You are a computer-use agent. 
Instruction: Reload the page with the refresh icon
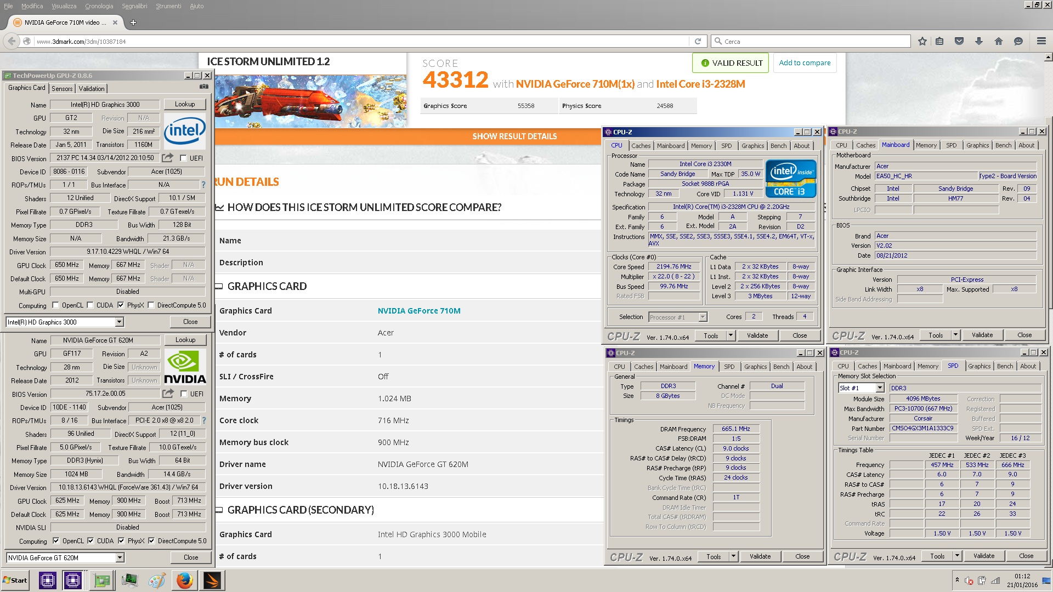click(698, 41)
